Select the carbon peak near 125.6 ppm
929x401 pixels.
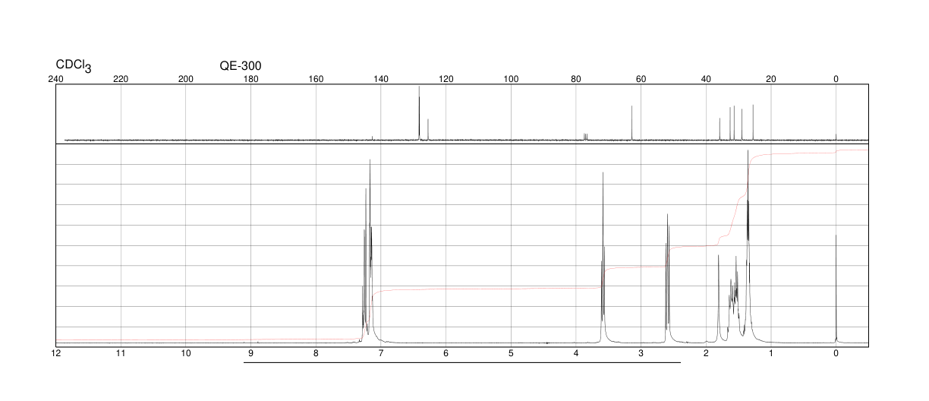(x=428, y=130)
